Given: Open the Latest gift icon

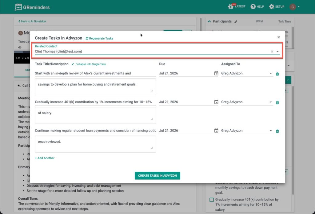Looking at the screenshot, I should [x=231, y=7].
